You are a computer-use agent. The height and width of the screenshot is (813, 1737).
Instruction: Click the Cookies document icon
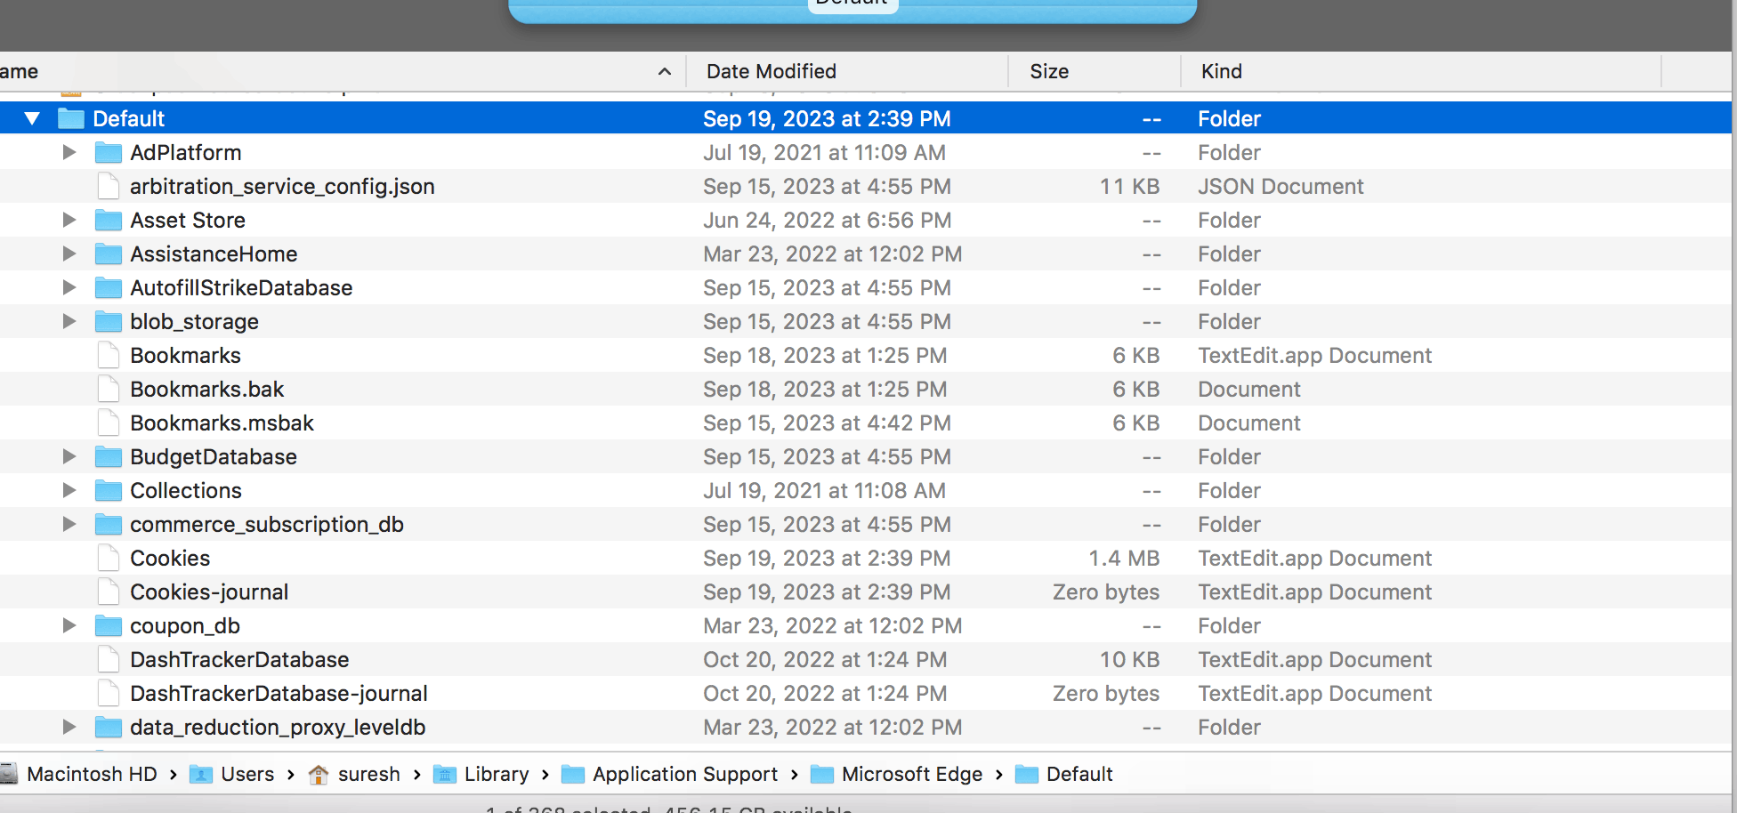(108, 558)
